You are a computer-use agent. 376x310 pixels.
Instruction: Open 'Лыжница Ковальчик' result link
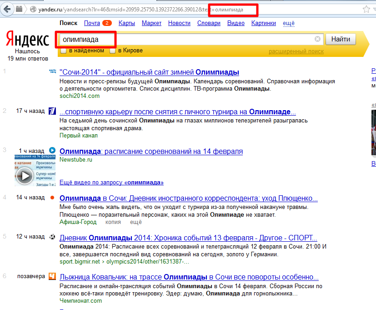tap(189, 277)
